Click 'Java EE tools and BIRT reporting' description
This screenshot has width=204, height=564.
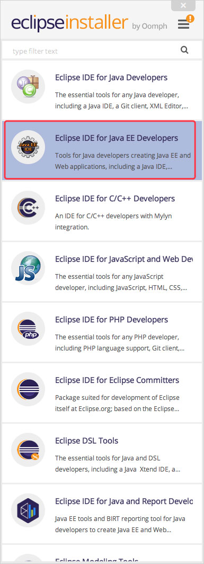click(x=120, y=524)
